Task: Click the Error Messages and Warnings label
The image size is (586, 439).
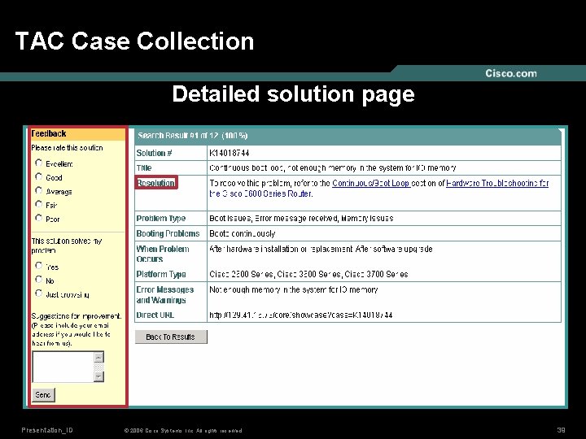Action: click(164, 295)
